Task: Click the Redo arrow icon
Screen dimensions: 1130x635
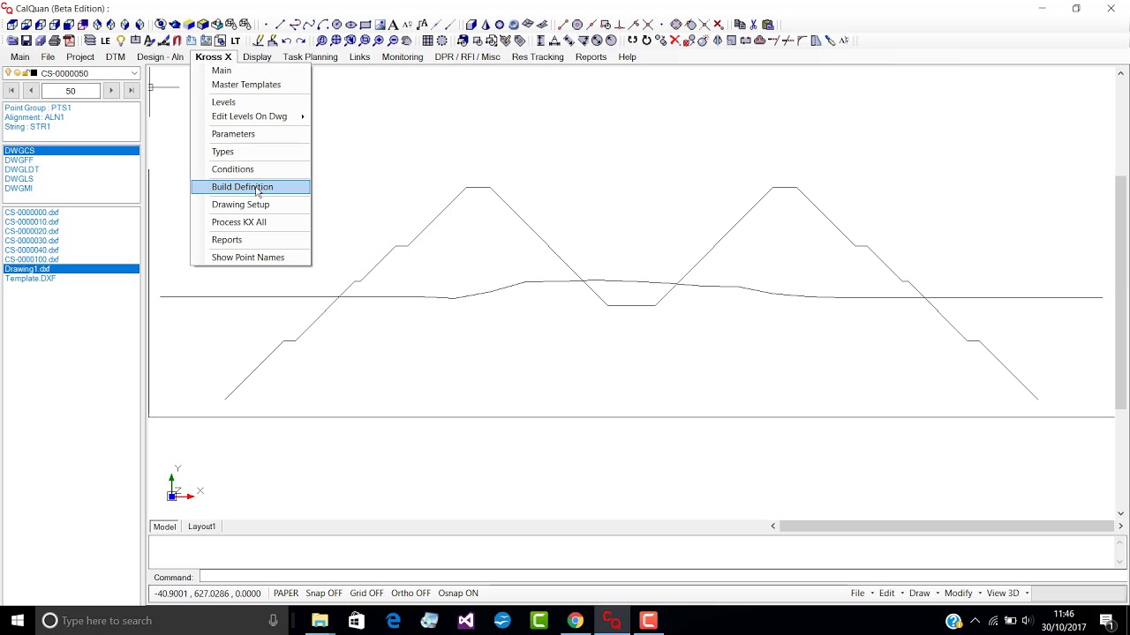Action: click(301, 41)
